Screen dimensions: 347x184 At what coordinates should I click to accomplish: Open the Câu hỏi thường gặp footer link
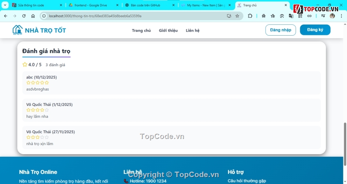point(247,181)
